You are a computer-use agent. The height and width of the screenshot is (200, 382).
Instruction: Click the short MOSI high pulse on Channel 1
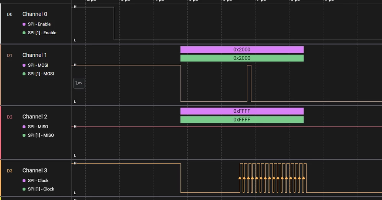tap(249, 83)
